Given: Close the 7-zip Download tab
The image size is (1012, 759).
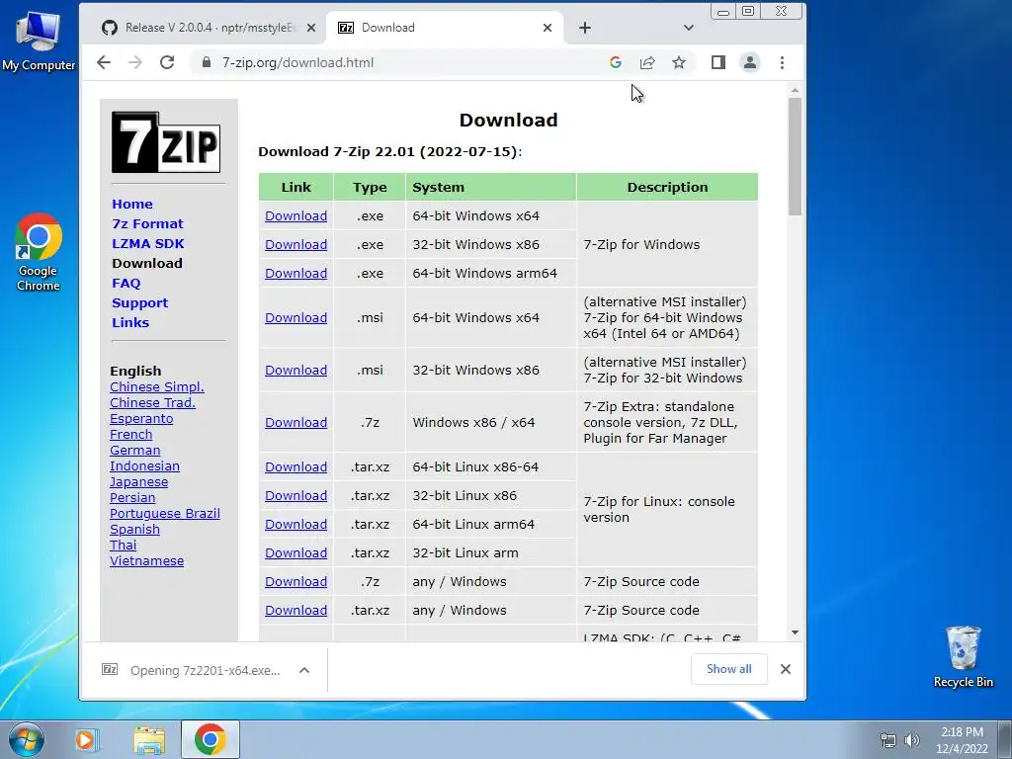Looking at the screenshot, I should tap(548, 28).
